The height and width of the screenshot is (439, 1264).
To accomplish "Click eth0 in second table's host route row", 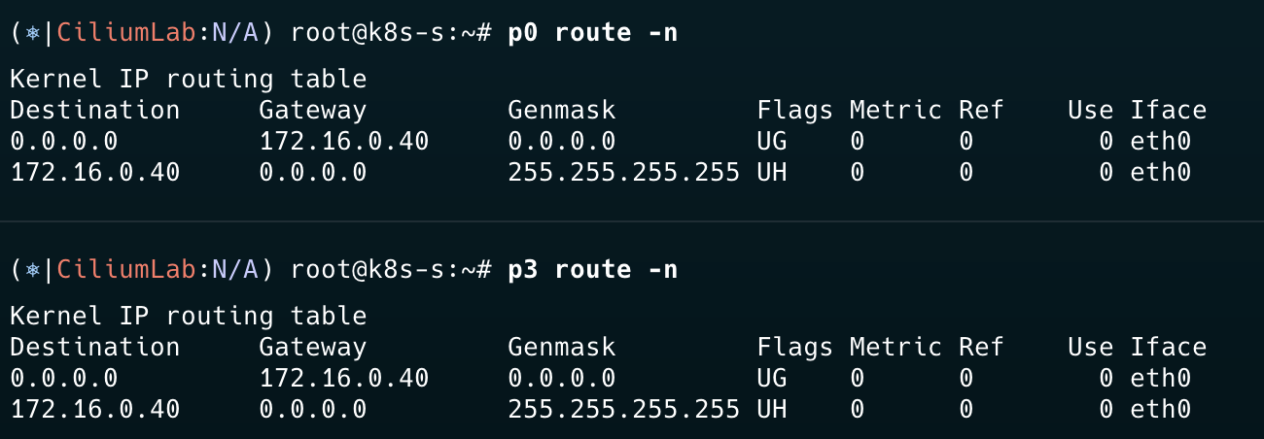I will click(1161, 409).
